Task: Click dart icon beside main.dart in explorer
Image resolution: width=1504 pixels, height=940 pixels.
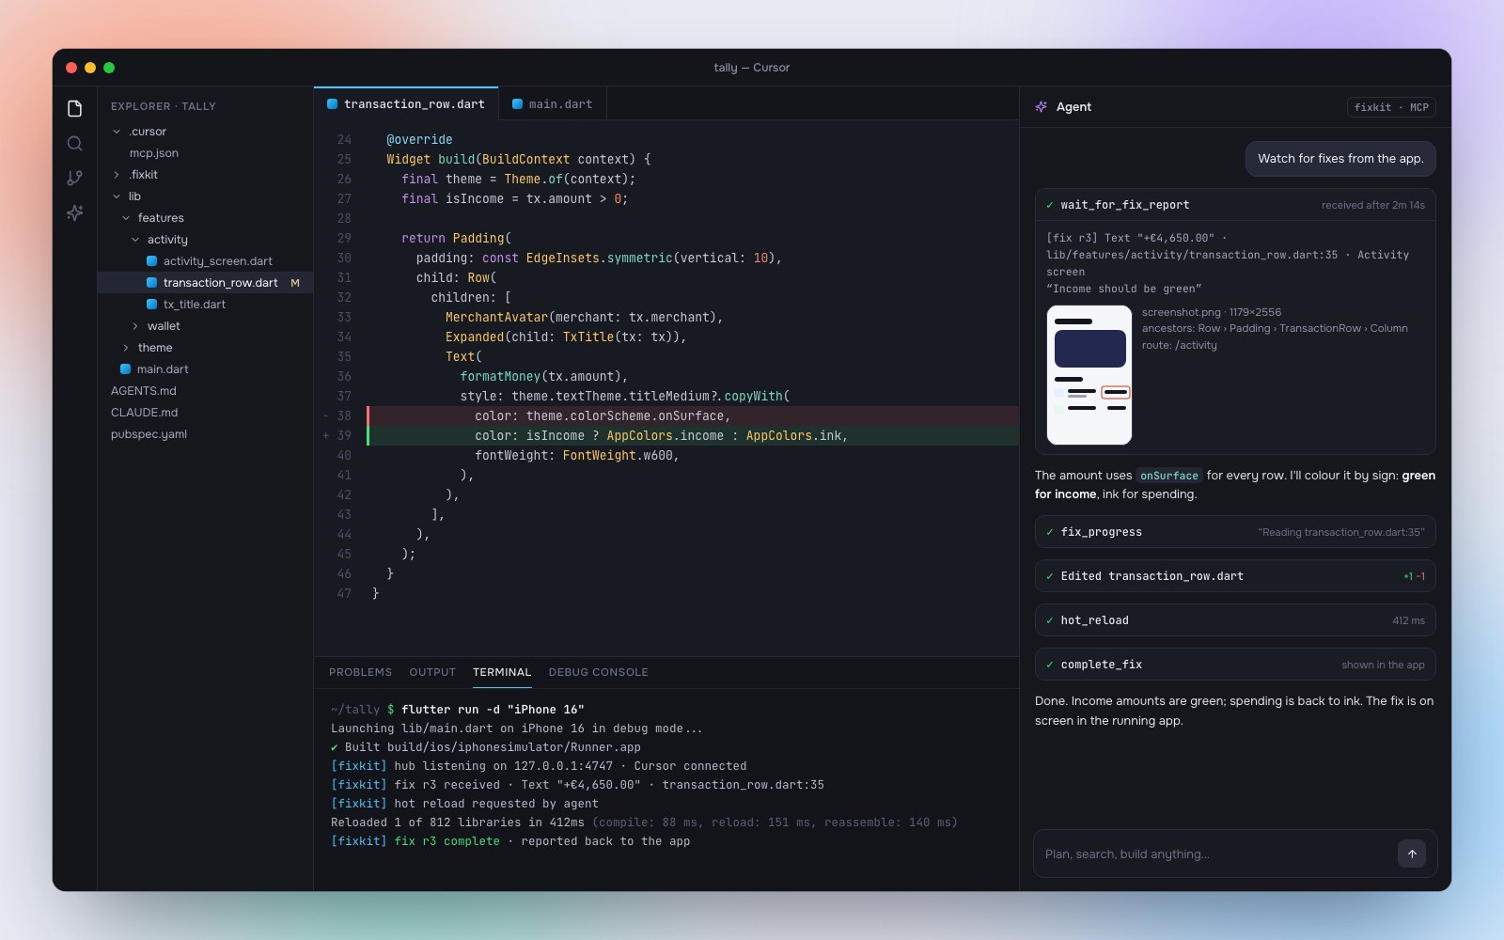Action: point(125,369)
